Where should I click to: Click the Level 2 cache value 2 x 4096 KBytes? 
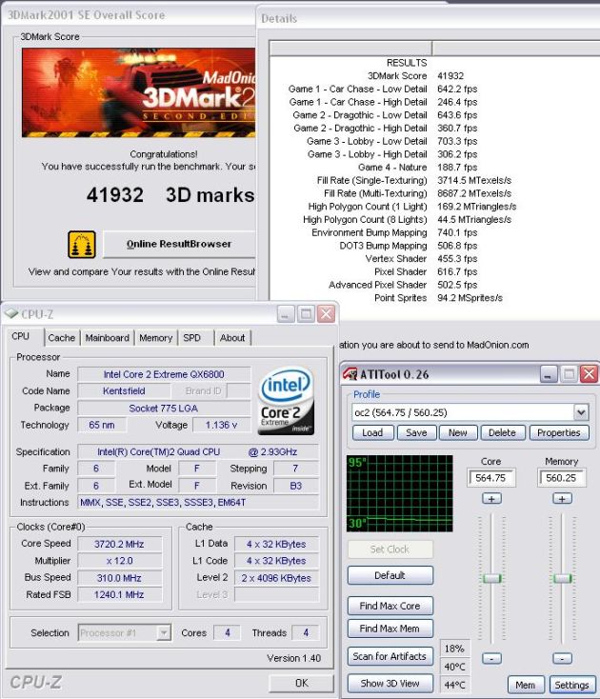tap(276, 578)
